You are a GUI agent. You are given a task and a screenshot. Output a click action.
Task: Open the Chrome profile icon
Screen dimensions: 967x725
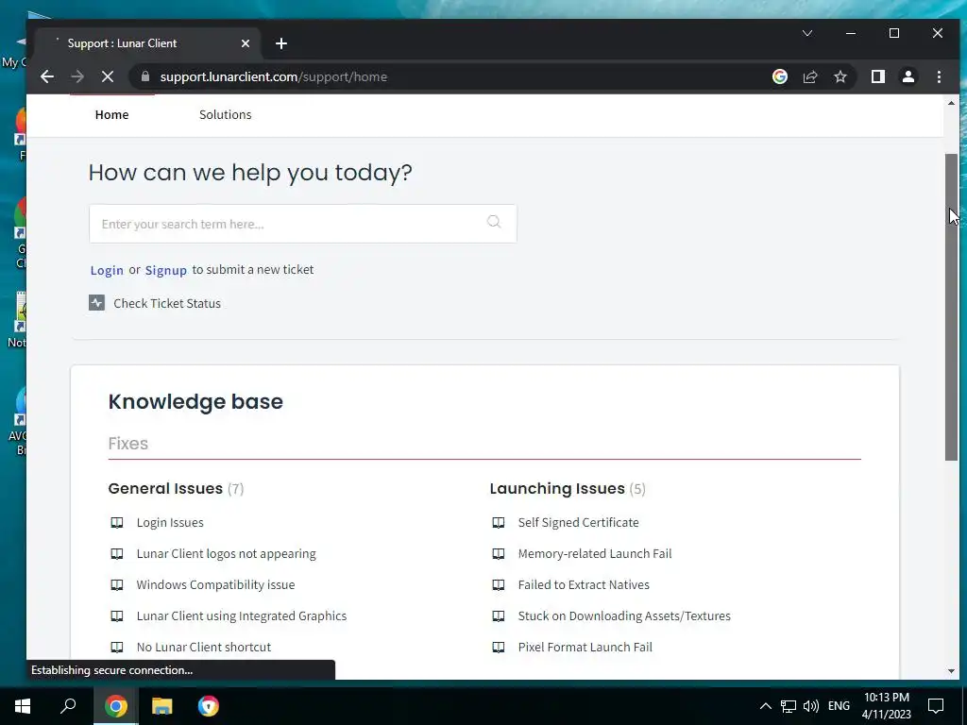point(908,76)
